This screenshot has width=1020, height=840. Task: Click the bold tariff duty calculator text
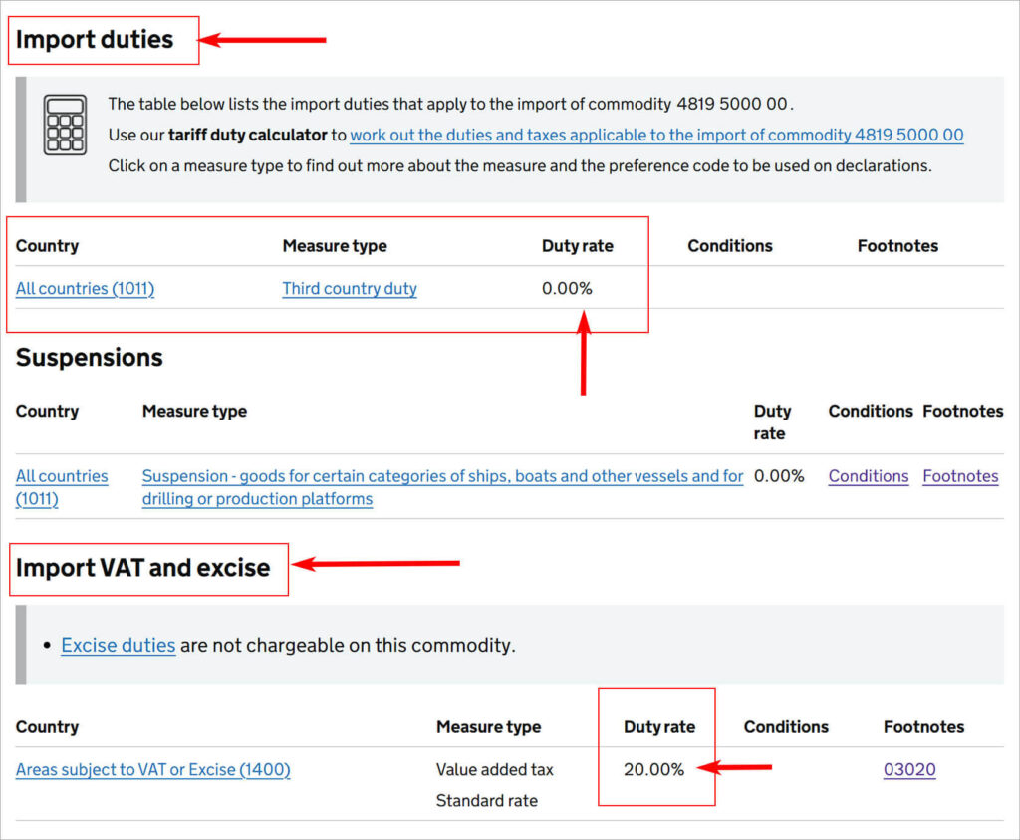(247, 135)
